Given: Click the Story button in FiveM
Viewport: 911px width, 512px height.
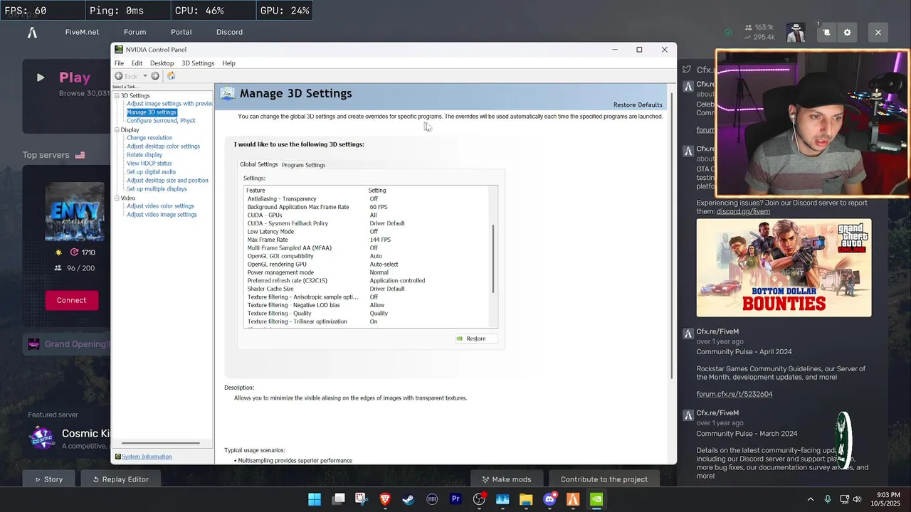Looking at the screenshot, I should coord(48,479).
